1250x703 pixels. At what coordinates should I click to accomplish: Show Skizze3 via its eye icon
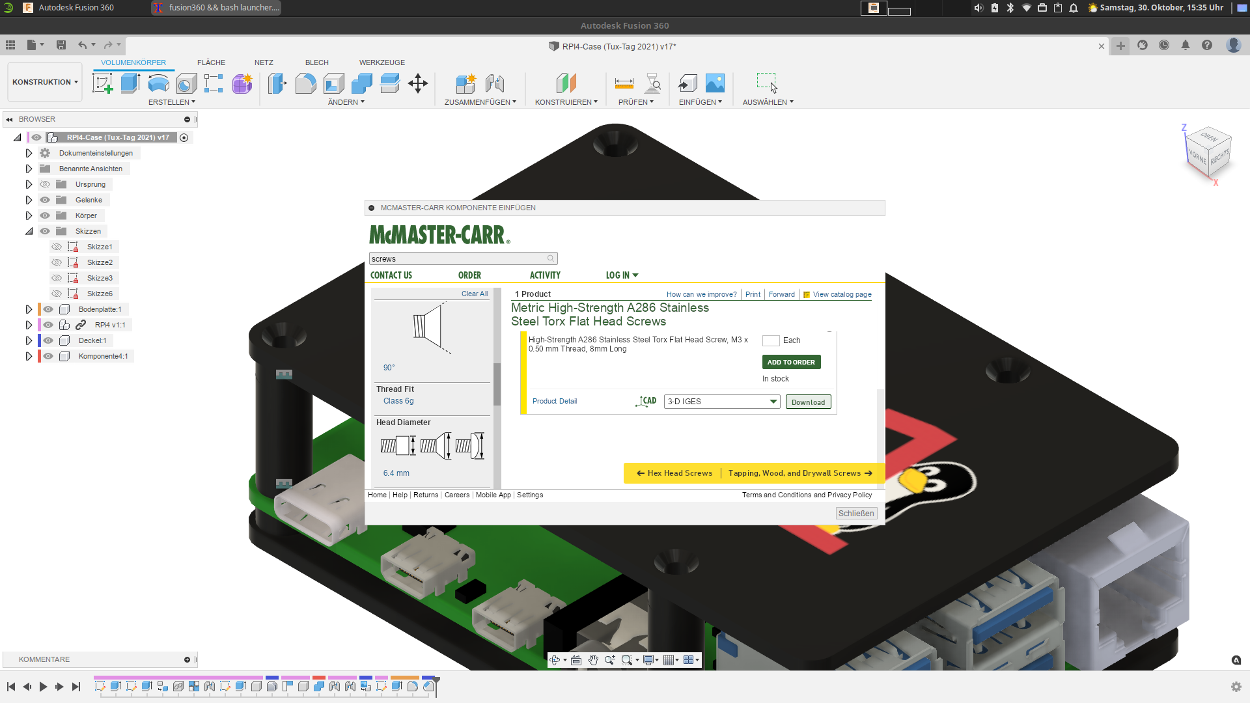pos(57,278)
